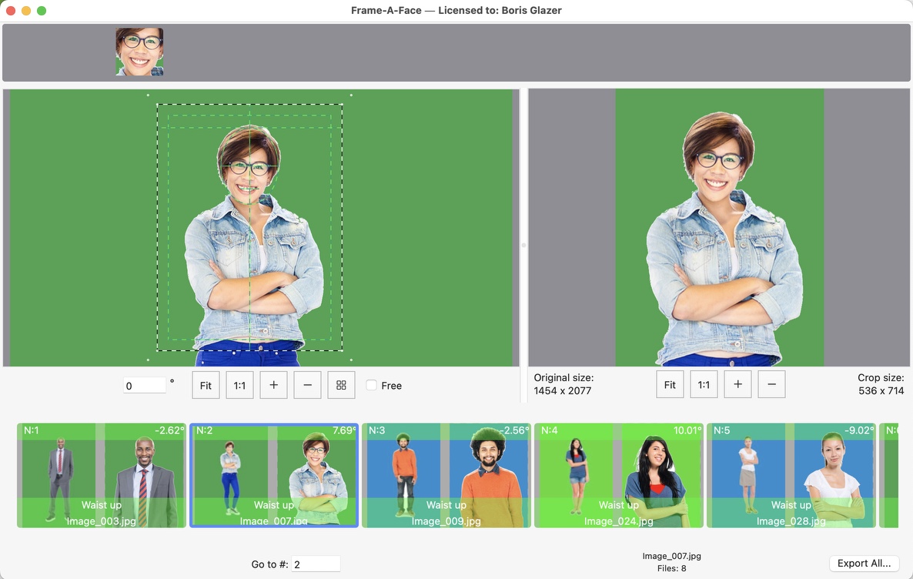The height and width of the screenshot is (579, 913).
Task: Click the Fit icon below the preview pane
Action: (670, 384)
